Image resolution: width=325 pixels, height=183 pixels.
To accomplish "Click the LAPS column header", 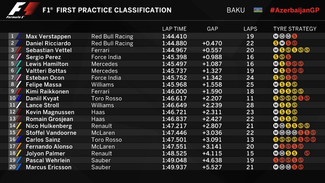I will click(x=250, y=29).
